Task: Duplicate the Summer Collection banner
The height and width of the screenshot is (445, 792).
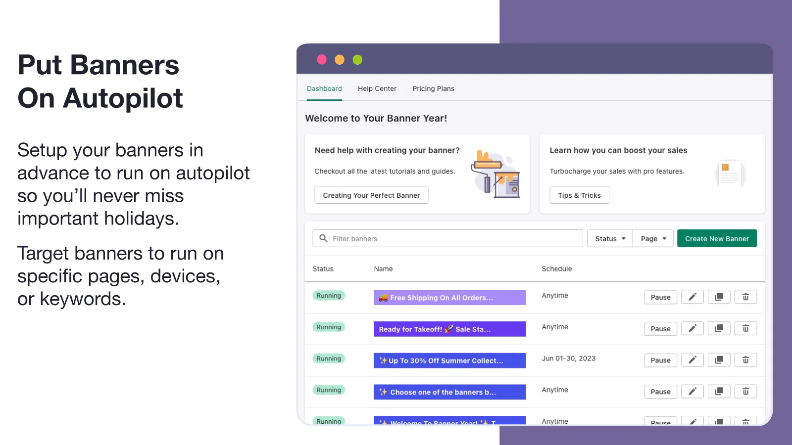Action: point(719,360)
